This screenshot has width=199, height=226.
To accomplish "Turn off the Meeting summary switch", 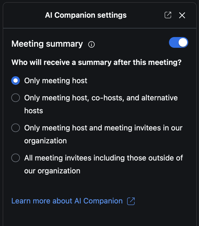I will coord(178,43).
